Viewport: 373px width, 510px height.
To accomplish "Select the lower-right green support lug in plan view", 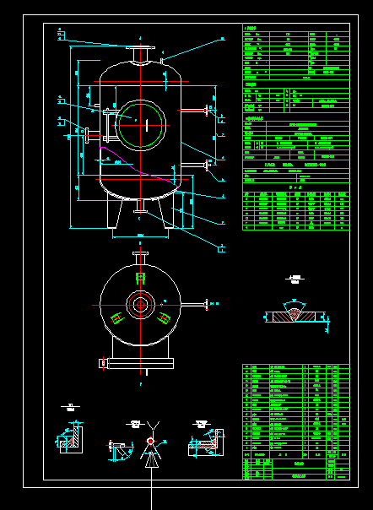I will point(164,318).
